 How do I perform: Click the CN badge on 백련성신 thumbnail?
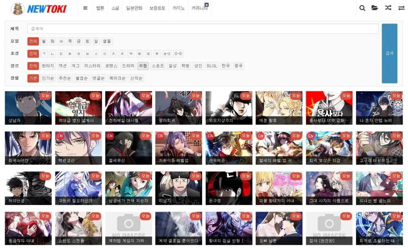[x=60, y=136]
